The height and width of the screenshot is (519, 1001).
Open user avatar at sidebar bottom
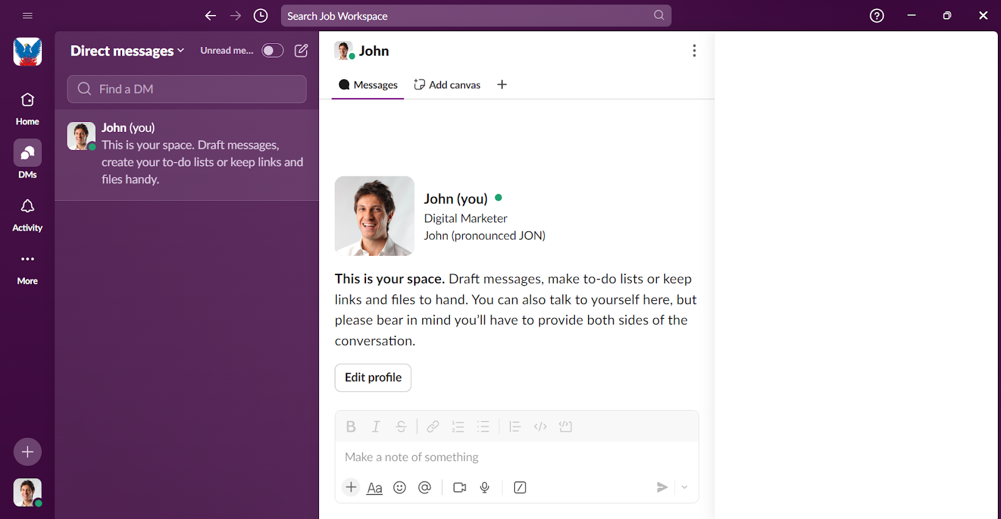coord(28,492)
